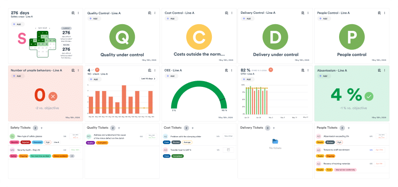The width and height of the screenshot is (398, 187).
Task: Open three-dot menu on Quality Control card
Action: click(x=155, y=13)
